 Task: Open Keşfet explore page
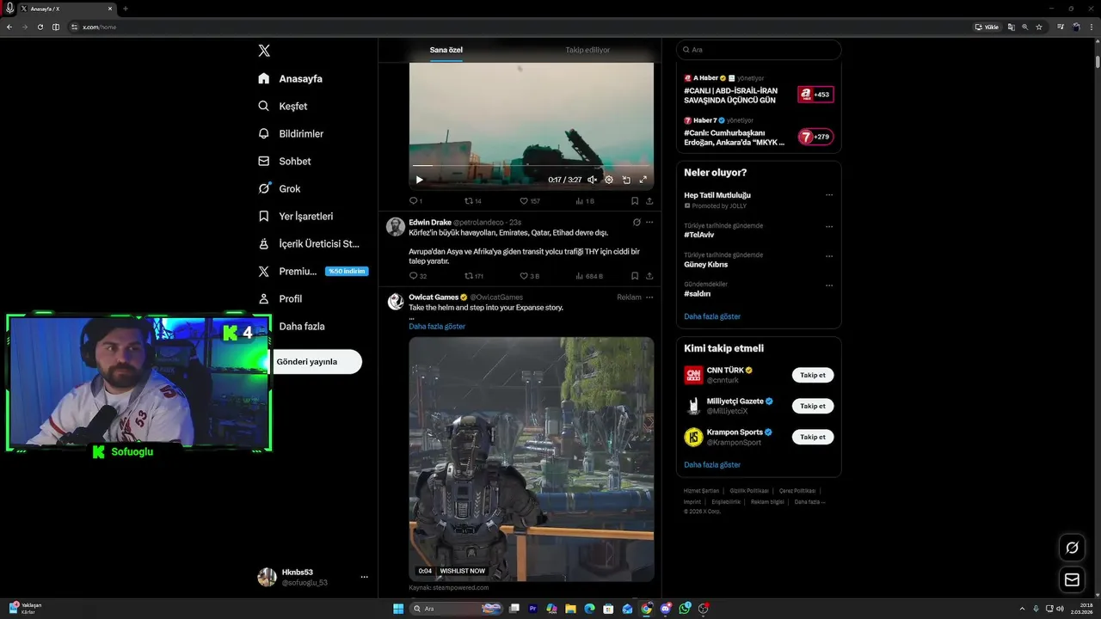283,106
